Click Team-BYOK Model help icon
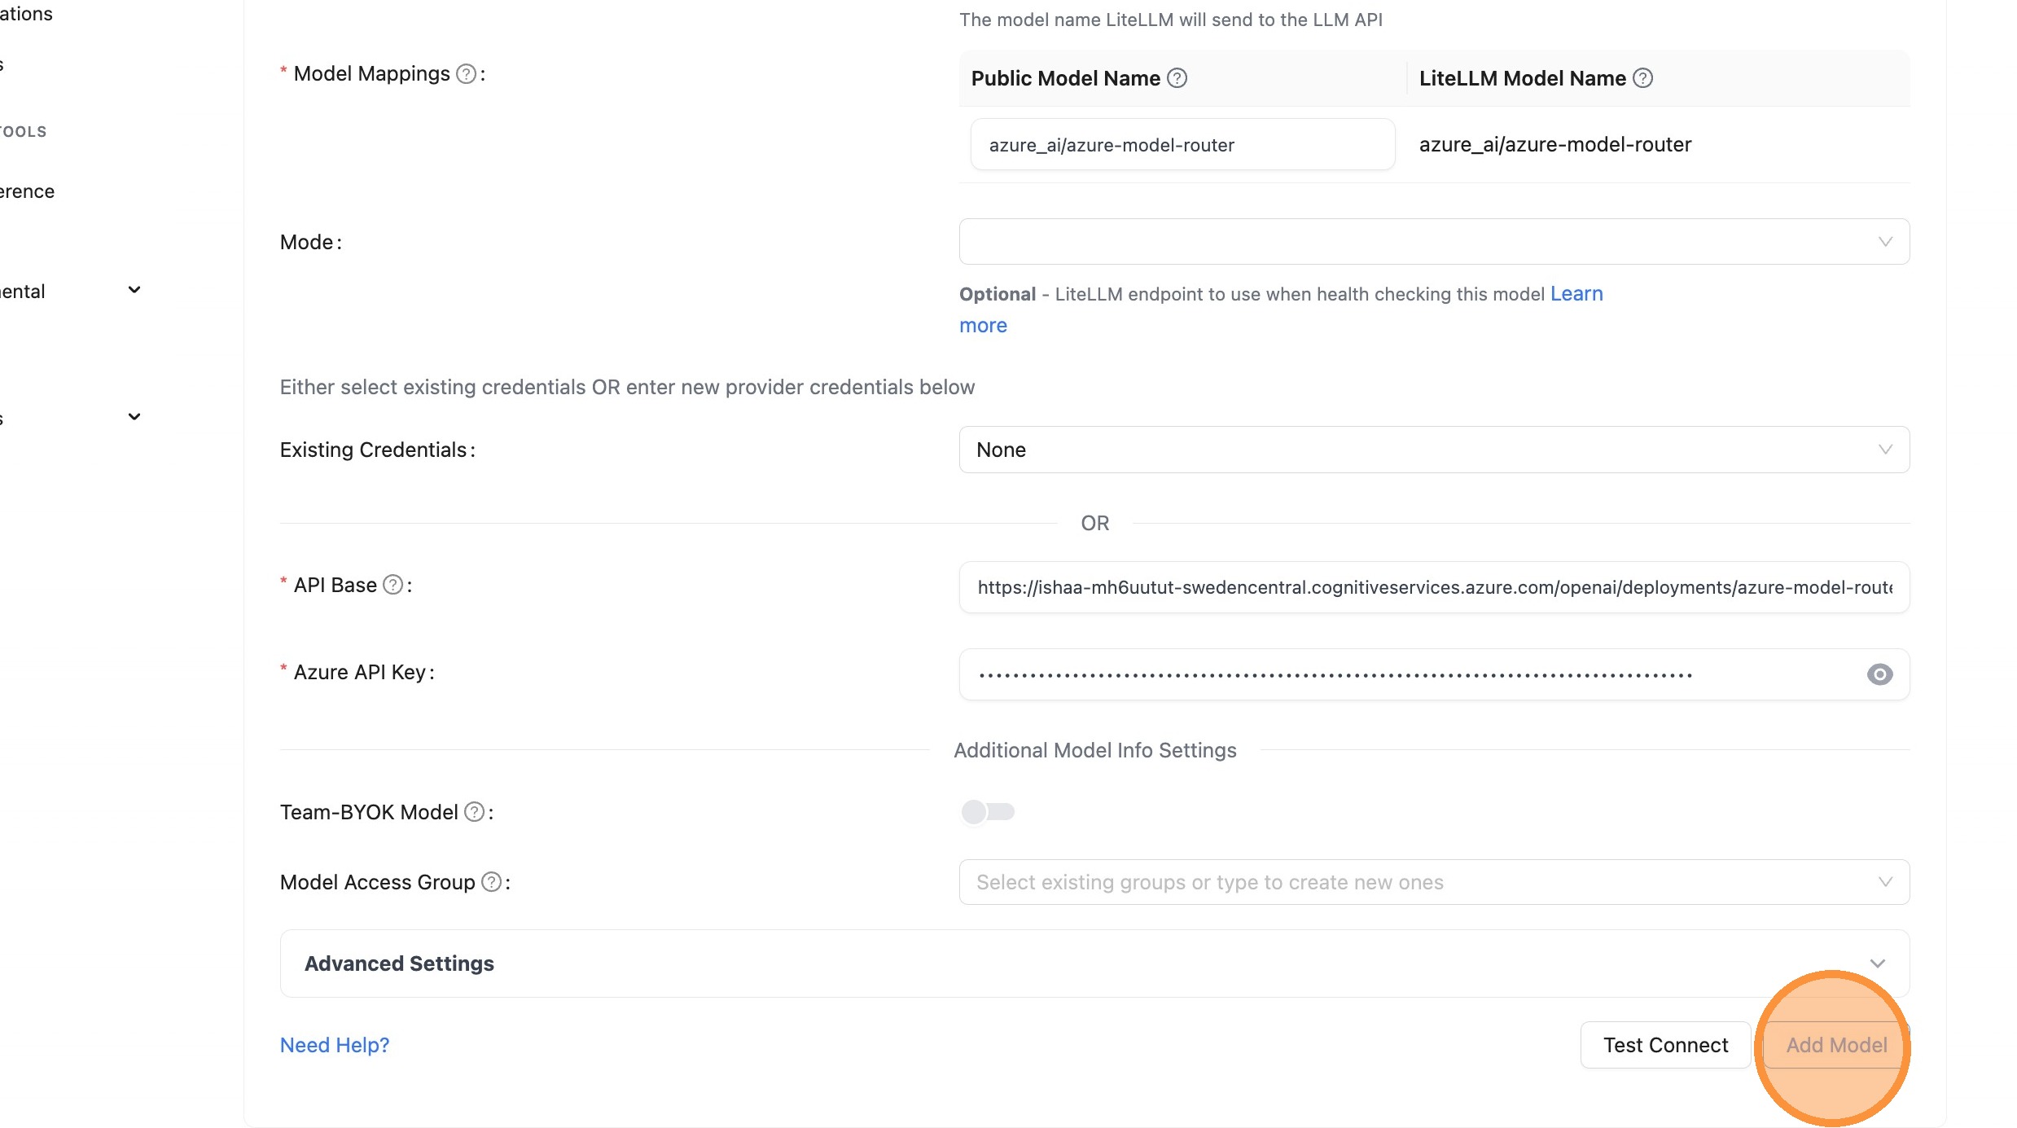The image size is (2017, 1128). click(474, 812)
